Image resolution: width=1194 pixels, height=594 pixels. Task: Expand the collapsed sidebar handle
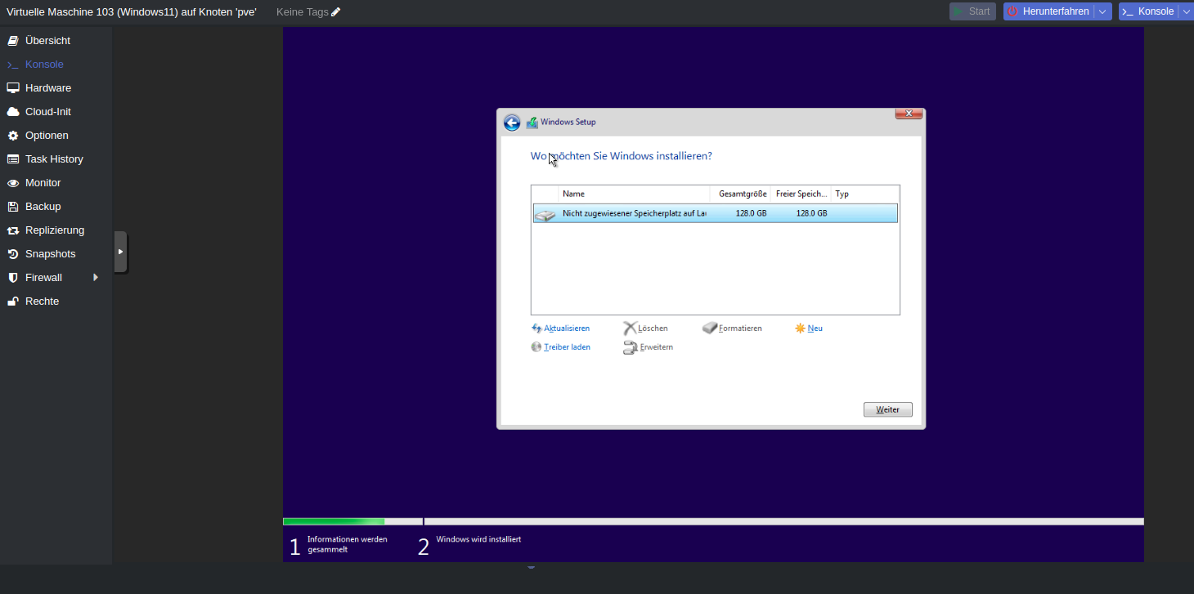click(x=120, y=252)
